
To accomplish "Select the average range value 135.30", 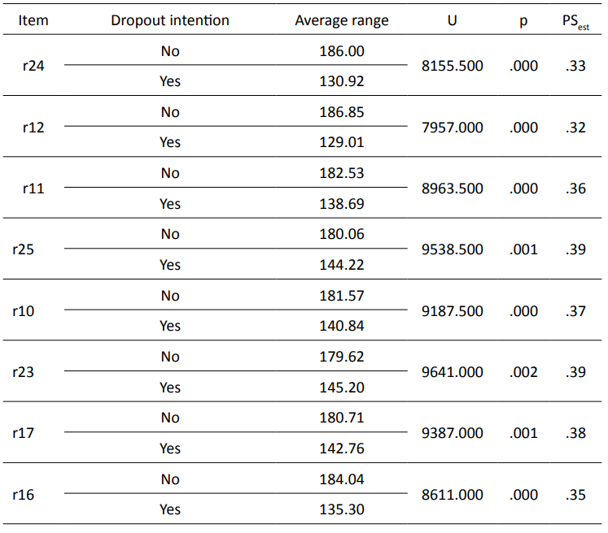I will [x=342, y=509].
